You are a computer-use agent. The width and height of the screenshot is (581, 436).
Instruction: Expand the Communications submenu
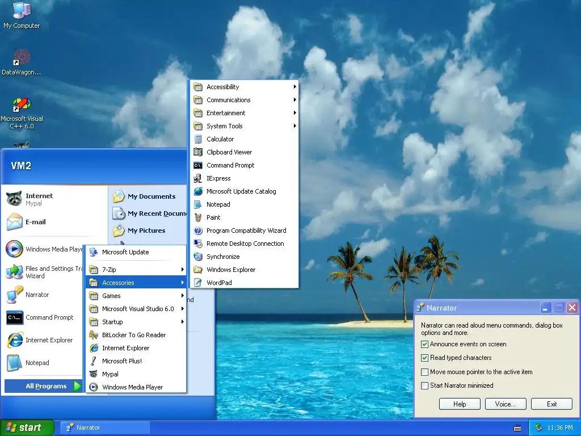tap(245, 100)
